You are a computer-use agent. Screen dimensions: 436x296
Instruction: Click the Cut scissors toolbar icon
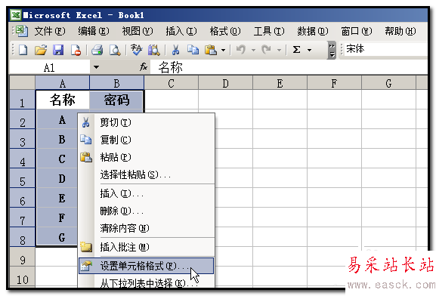(175, 51)
